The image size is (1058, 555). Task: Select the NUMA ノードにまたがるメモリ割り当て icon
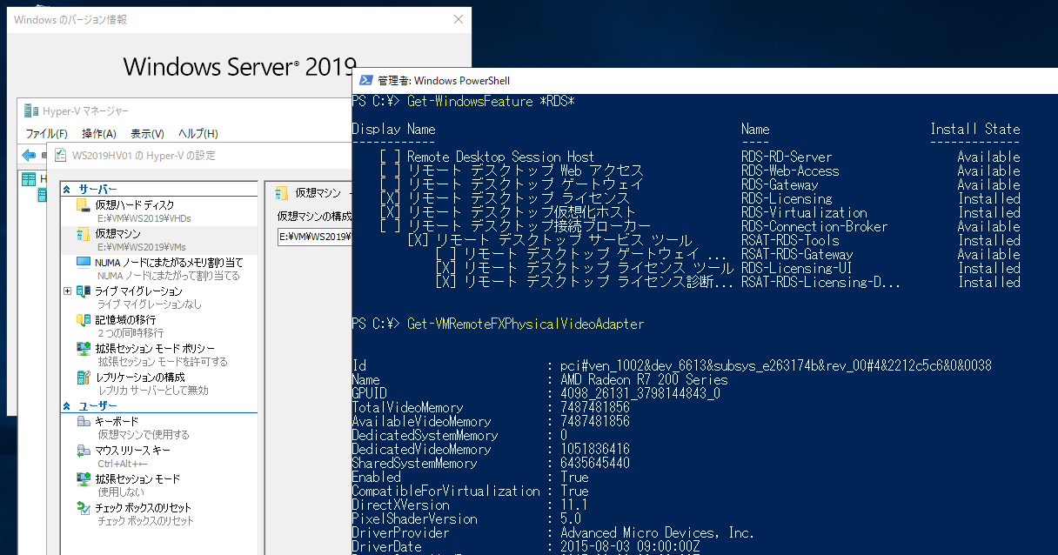point(84,263)
